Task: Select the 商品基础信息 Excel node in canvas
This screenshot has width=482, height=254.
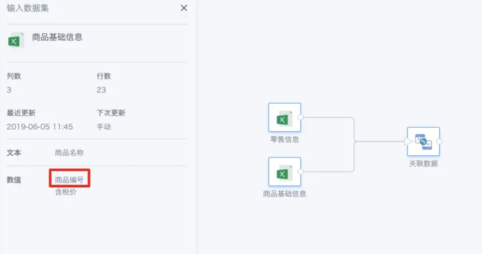Action: [284, 172]
